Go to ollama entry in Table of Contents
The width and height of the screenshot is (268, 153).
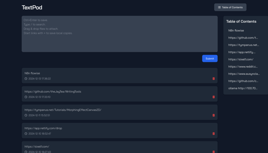243,88
